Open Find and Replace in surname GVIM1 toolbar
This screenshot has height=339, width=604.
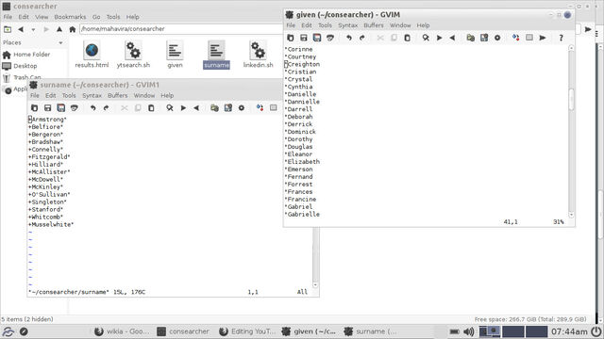point(170,108)
